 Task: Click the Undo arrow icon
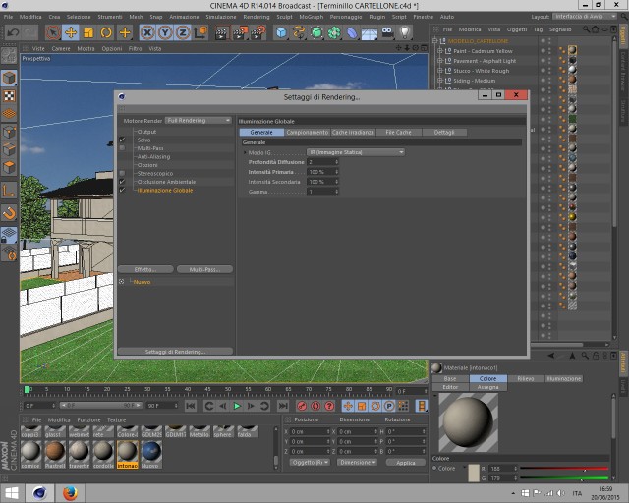point(13,32)
